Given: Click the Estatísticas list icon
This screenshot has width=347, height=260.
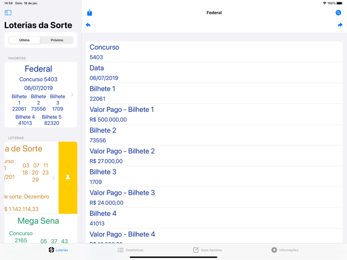Looking at the screenshot, I should click(x=120, y=250).
